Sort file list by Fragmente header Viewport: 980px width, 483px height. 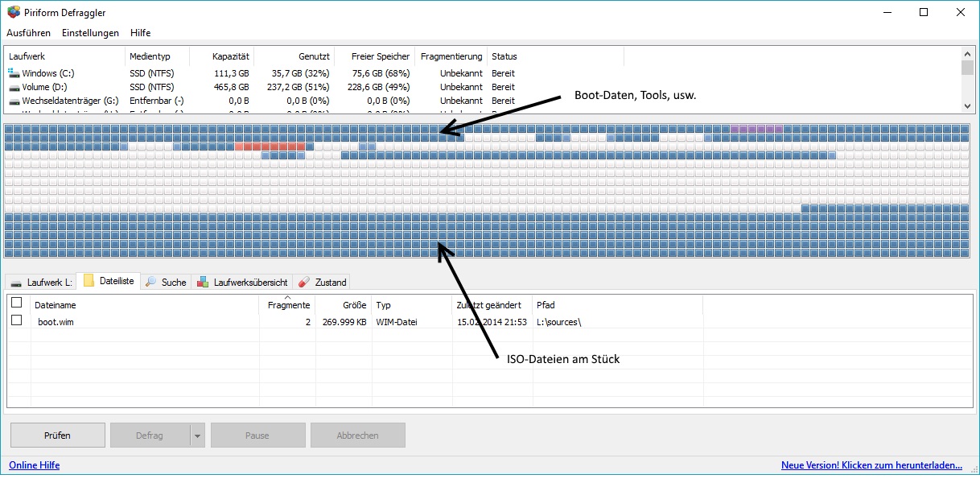(287, 305)
